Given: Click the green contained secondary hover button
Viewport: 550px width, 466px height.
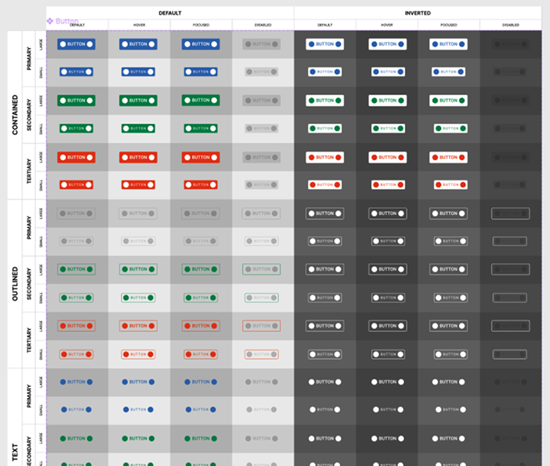Looking at the screenshot, I should pyautogui.click(x=139, y=100).
